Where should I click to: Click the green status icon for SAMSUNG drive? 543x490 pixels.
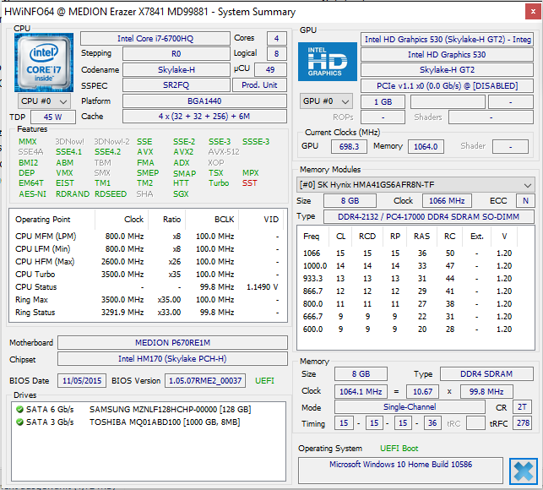click(19, 409)
